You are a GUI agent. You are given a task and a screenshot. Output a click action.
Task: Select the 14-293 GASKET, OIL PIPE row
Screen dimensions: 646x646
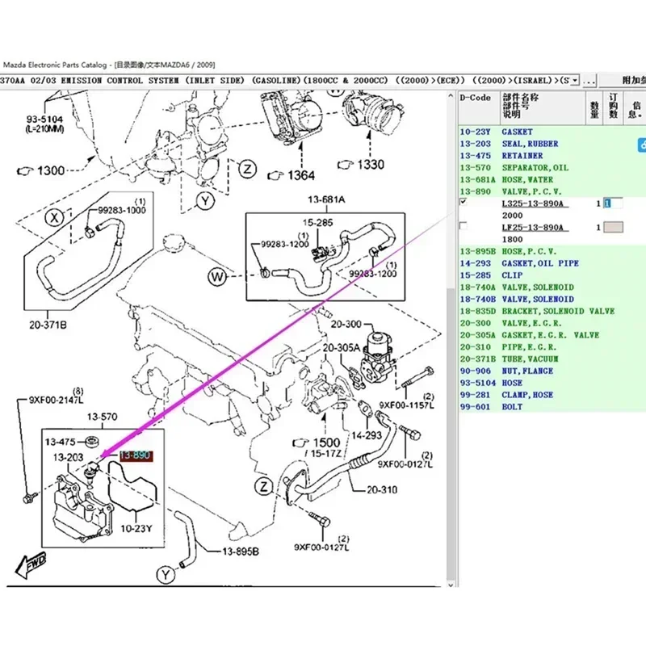point(552,263)
